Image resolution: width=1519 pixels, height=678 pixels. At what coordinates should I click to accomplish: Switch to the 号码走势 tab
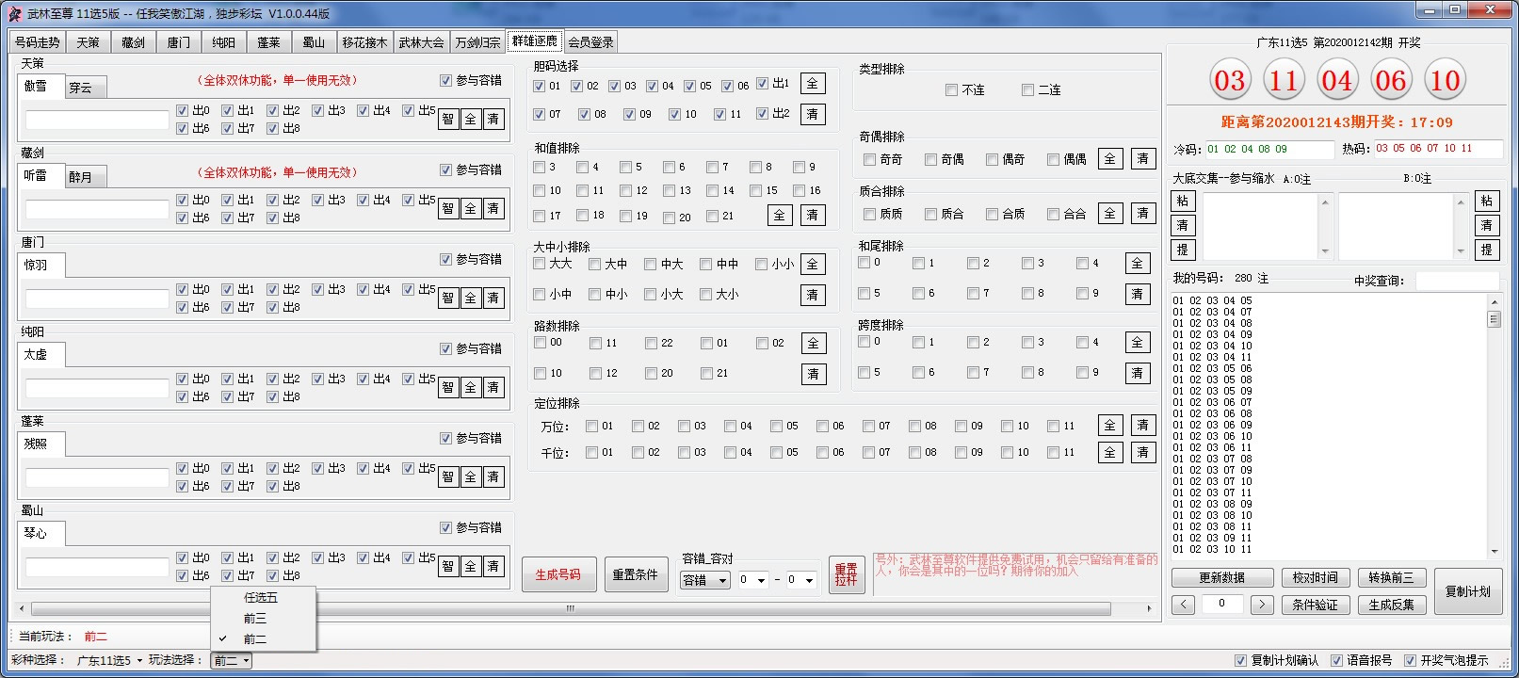coord(37,42)
